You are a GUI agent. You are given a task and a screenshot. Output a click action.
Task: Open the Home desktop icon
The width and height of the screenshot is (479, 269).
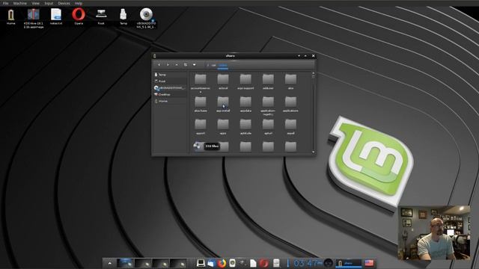pos(11,16)
